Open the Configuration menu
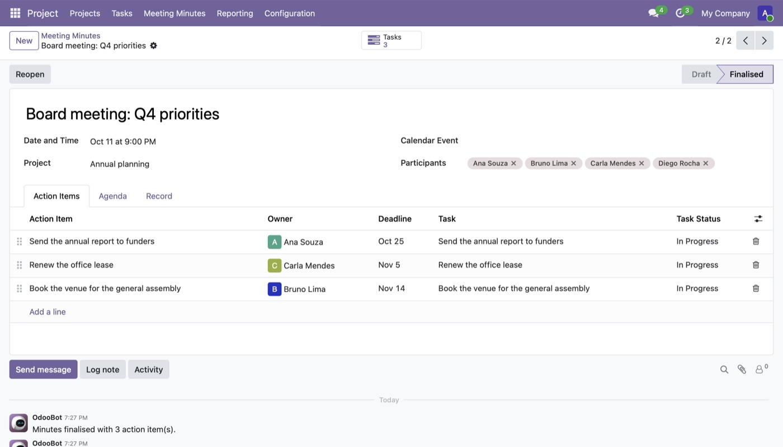This screenshot has height=447, width=783. [290, 13]
